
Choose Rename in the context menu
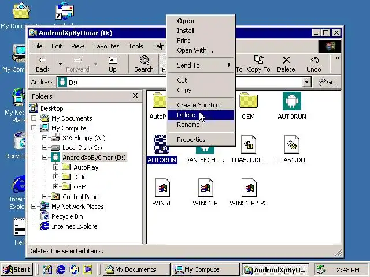pos(201,125)
